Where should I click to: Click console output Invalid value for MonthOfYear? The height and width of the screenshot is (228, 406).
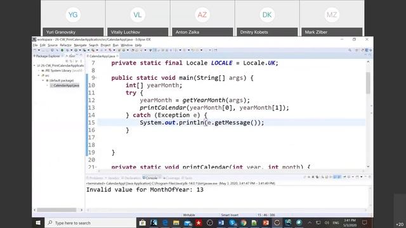click(145, 190)
